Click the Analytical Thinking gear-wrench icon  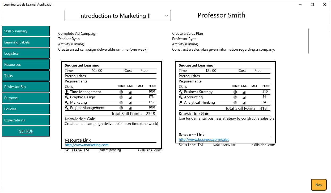coord(181,103)
